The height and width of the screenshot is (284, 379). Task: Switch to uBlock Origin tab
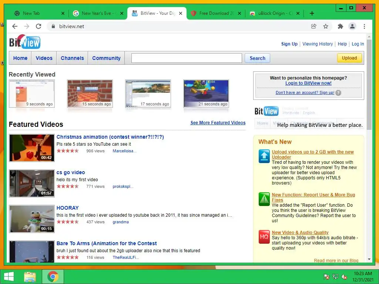275,13
